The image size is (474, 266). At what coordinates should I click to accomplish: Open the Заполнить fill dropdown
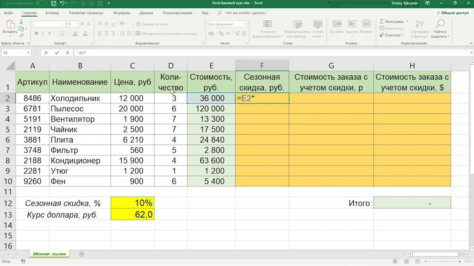(x=393, y=28)
